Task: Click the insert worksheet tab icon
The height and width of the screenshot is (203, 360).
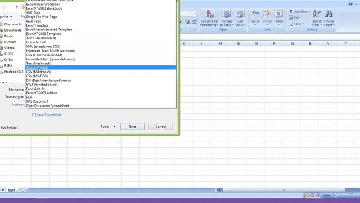Action: tap(22, 190)
